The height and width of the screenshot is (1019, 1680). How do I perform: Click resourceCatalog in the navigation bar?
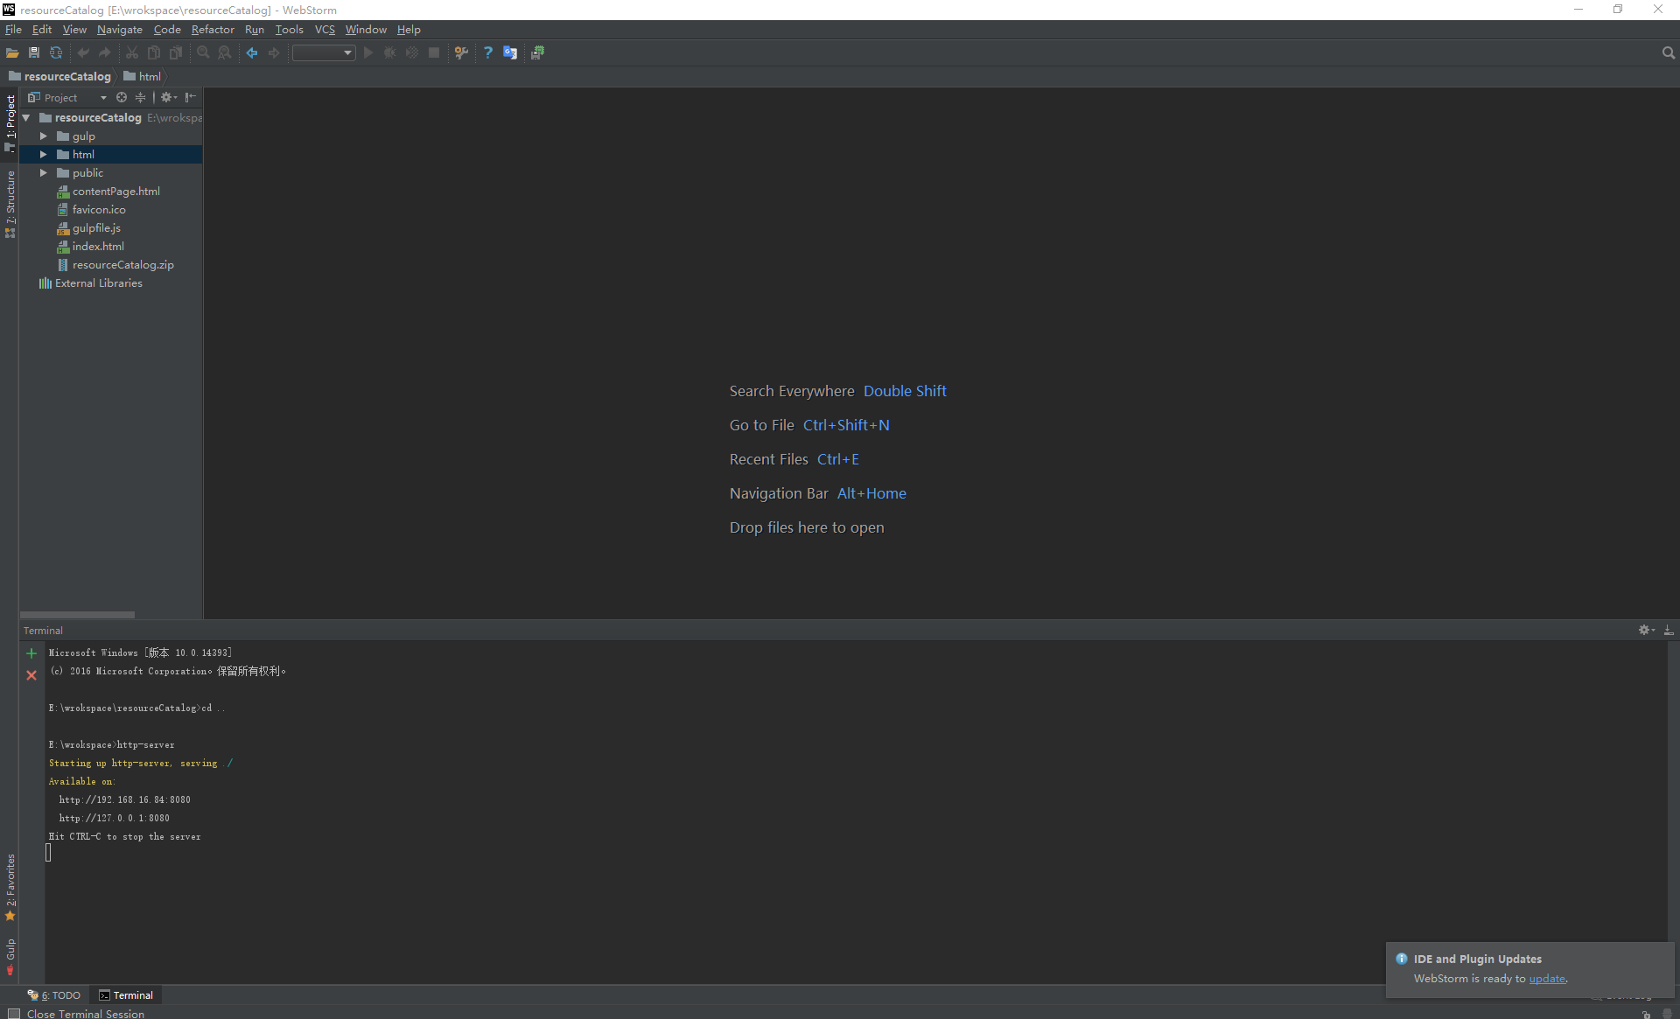tap(60, 76)
